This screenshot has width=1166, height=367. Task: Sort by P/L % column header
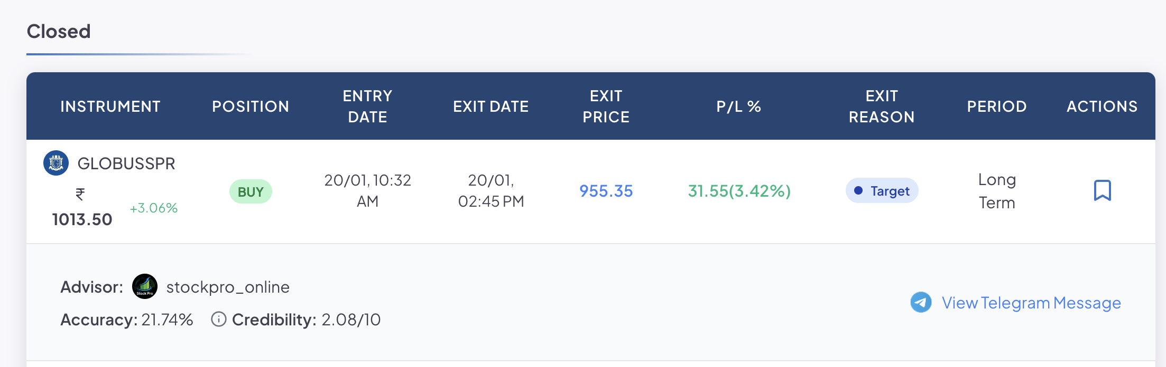click(739, 106)
